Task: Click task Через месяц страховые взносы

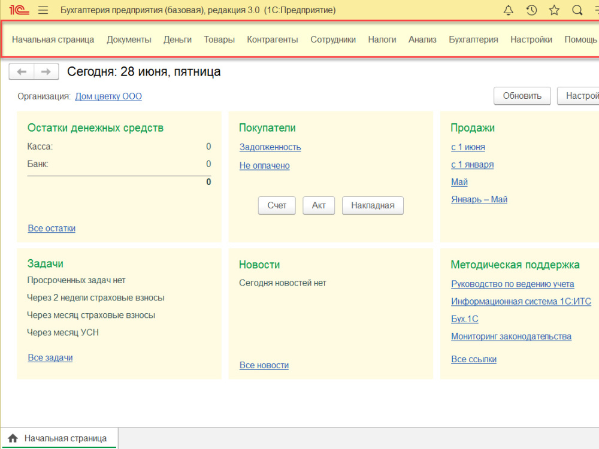Action: (91, 315)
